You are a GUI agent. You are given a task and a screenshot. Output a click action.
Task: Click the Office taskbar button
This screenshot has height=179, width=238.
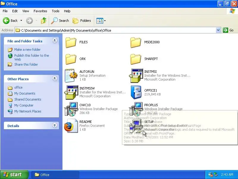55,175
